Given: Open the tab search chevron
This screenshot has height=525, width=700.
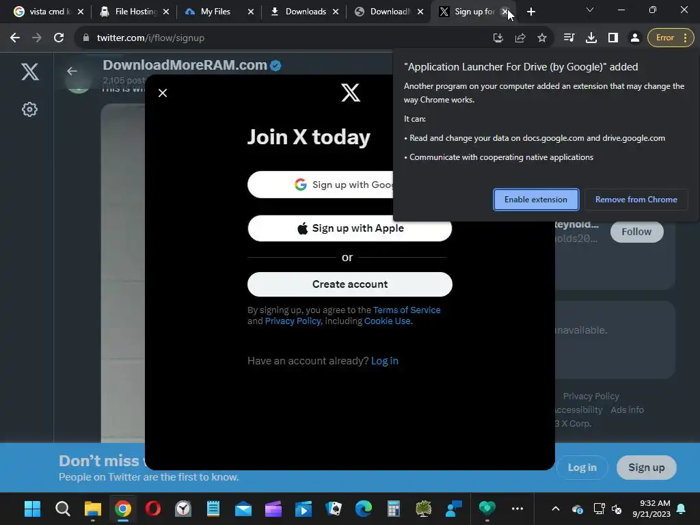Looking at the screenshot, I should click(x=590, y=10).
